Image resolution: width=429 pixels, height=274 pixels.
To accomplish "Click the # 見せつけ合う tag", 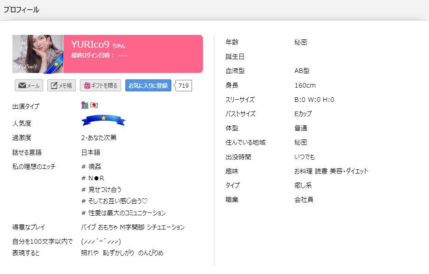I will tap(102, 190).
